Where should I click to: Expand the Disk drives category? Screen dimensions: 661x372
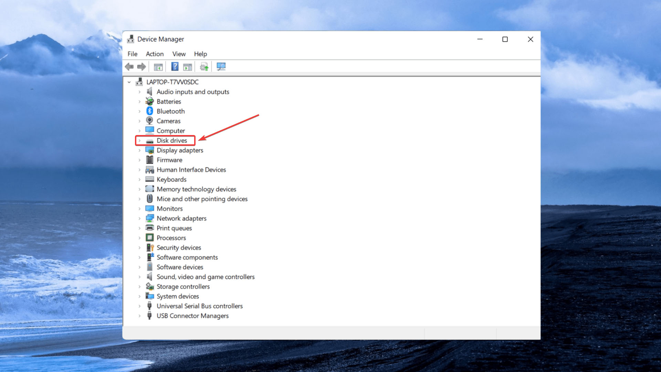click(139, 140)
